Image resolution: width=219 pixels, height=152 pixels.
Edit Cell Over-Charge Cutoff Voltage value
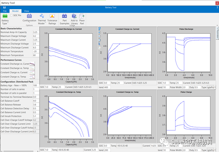point(36,120)
